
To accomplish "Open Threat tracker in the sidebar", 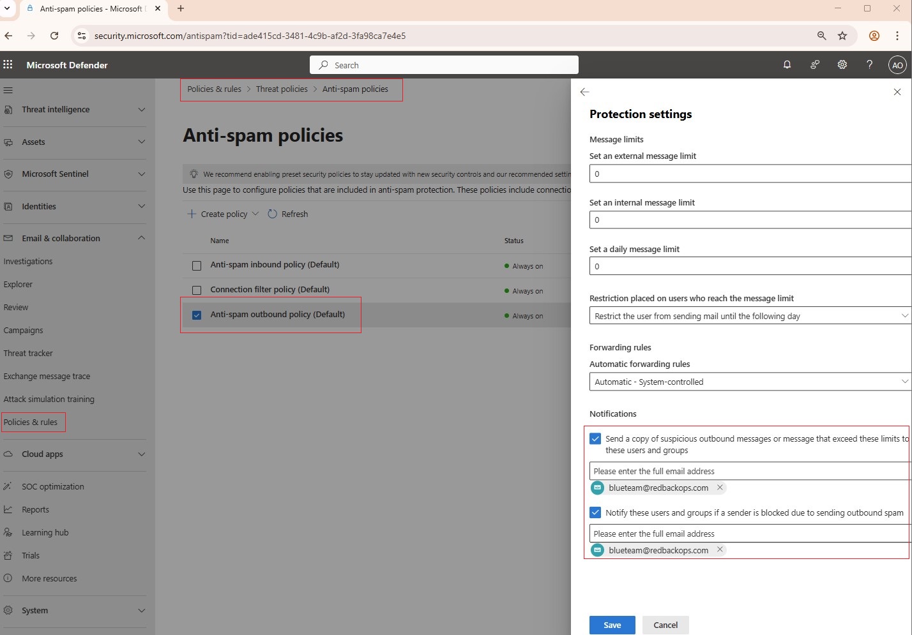I will [x=28, y=353].
